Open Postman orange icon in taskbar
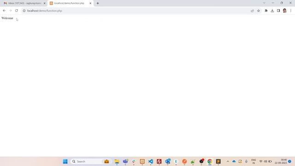Screen dimensions: 295x166 (x=184, y=161)
